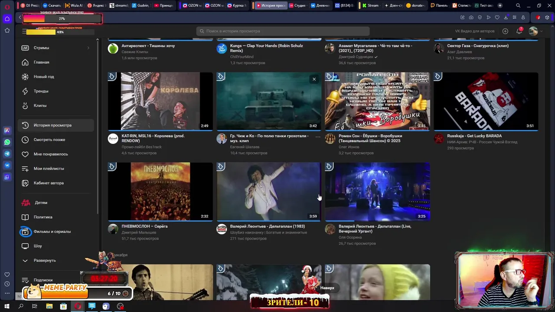This screenshot has height=312, width=555.
Task: Switch to the Студия browser tab
Action: (x=297, y=6)
